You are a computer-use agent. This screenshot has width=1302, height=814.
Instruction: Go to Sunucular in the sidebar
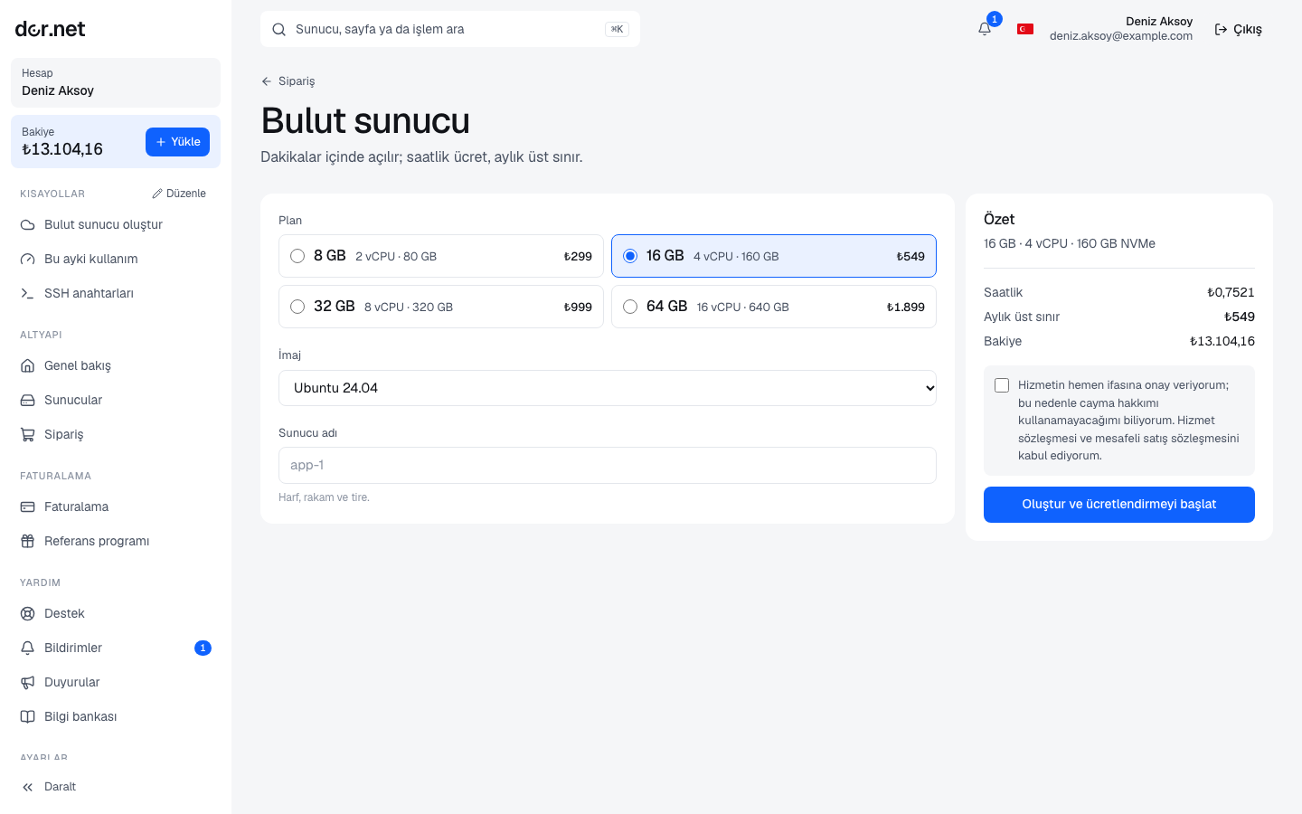[116, 400]
